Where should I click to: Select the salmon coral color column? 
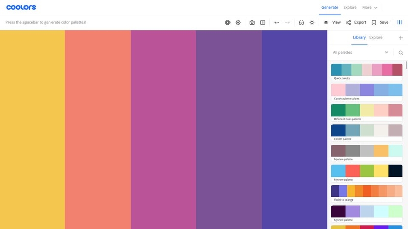coord(98,129)
